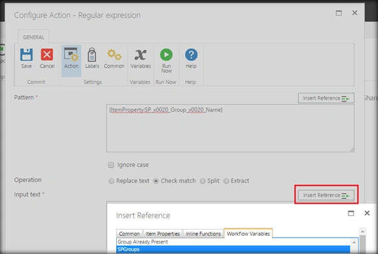Select the Group Already Present variable
The width and height of the screenshot is (378, 254).
234,242
